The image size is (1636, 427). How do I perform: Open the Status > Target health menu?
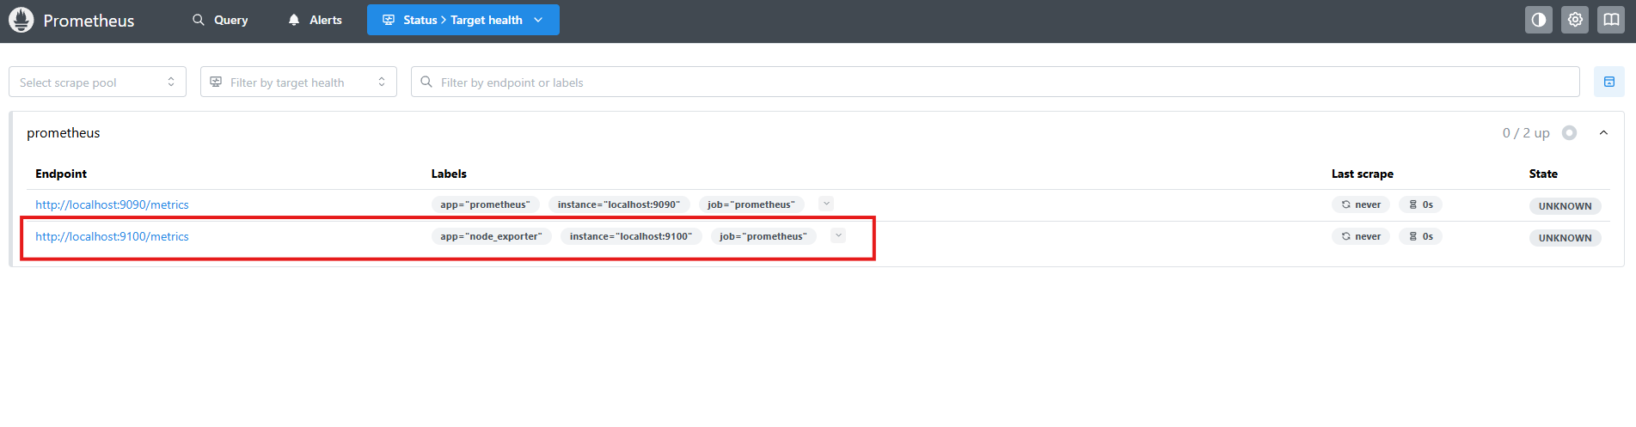point(463,20)
